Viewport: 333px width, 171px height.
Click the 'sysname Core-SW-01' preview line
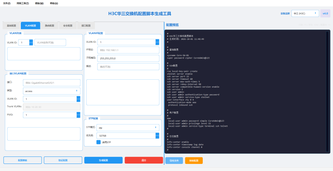click(x=178, y=55)
